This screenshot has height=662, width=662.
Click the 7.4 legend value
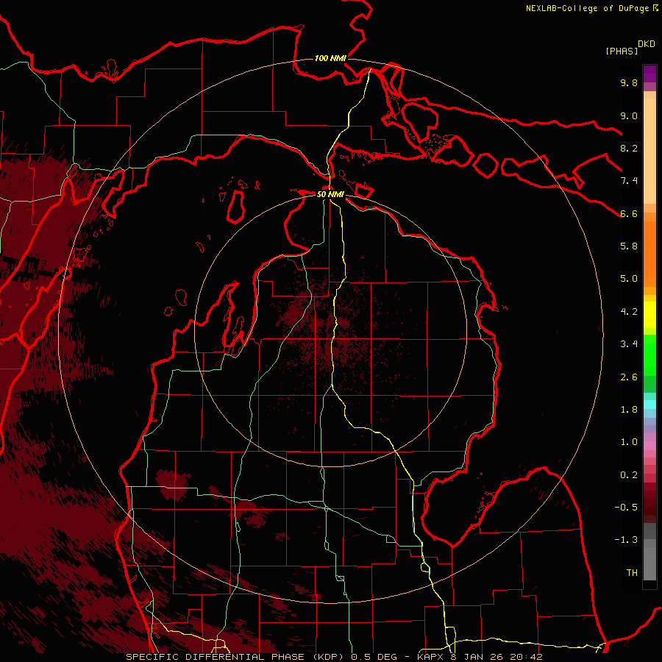click(x=629, y=181)
